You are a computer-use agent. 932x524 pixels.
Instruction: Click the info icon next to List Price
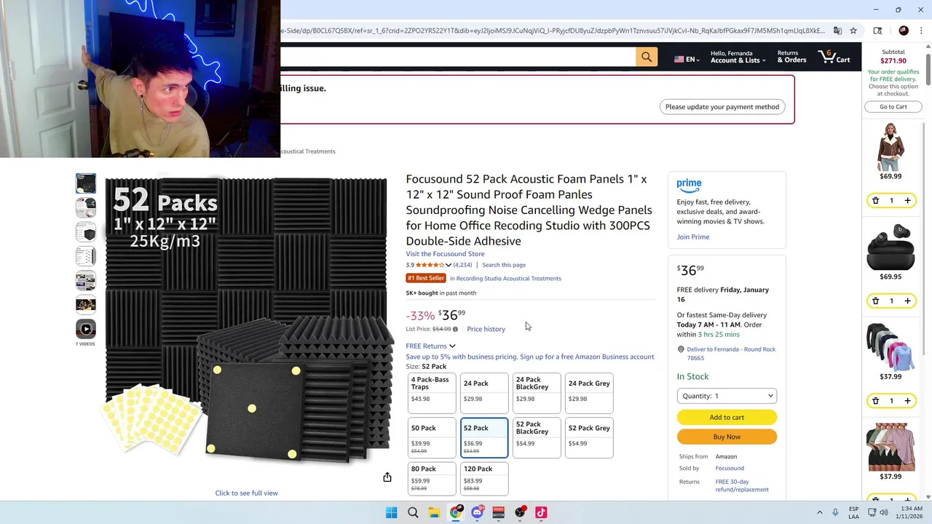coord(455,329)
